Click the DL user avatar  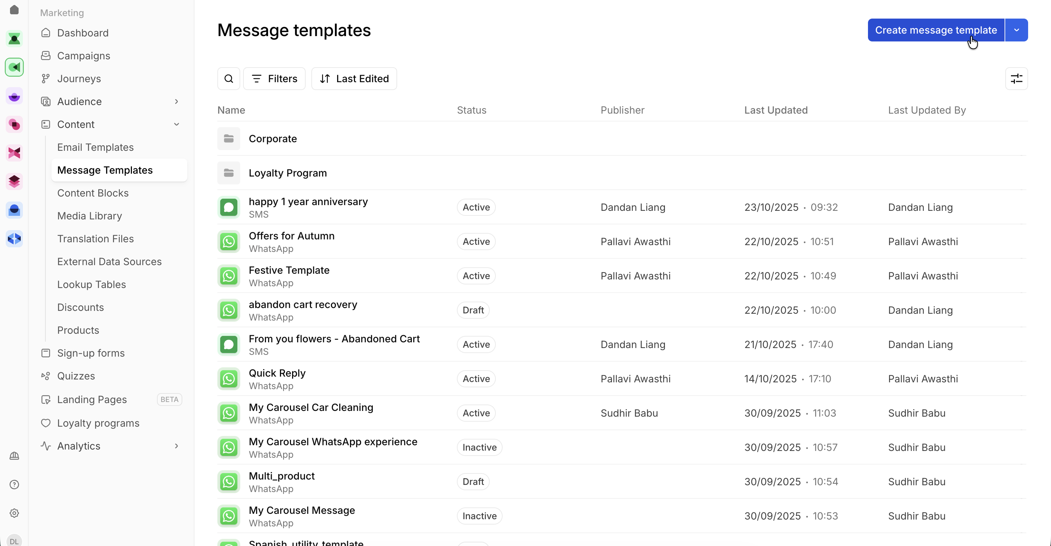(x=14, y=541)
